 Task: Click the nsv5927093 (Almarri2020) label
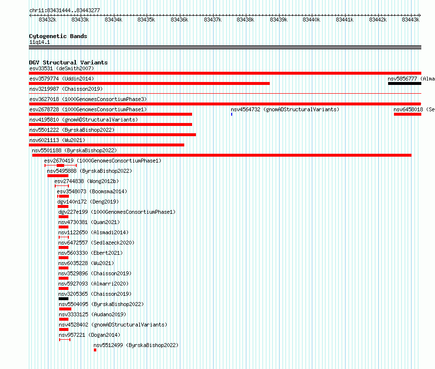pos(93,284)
